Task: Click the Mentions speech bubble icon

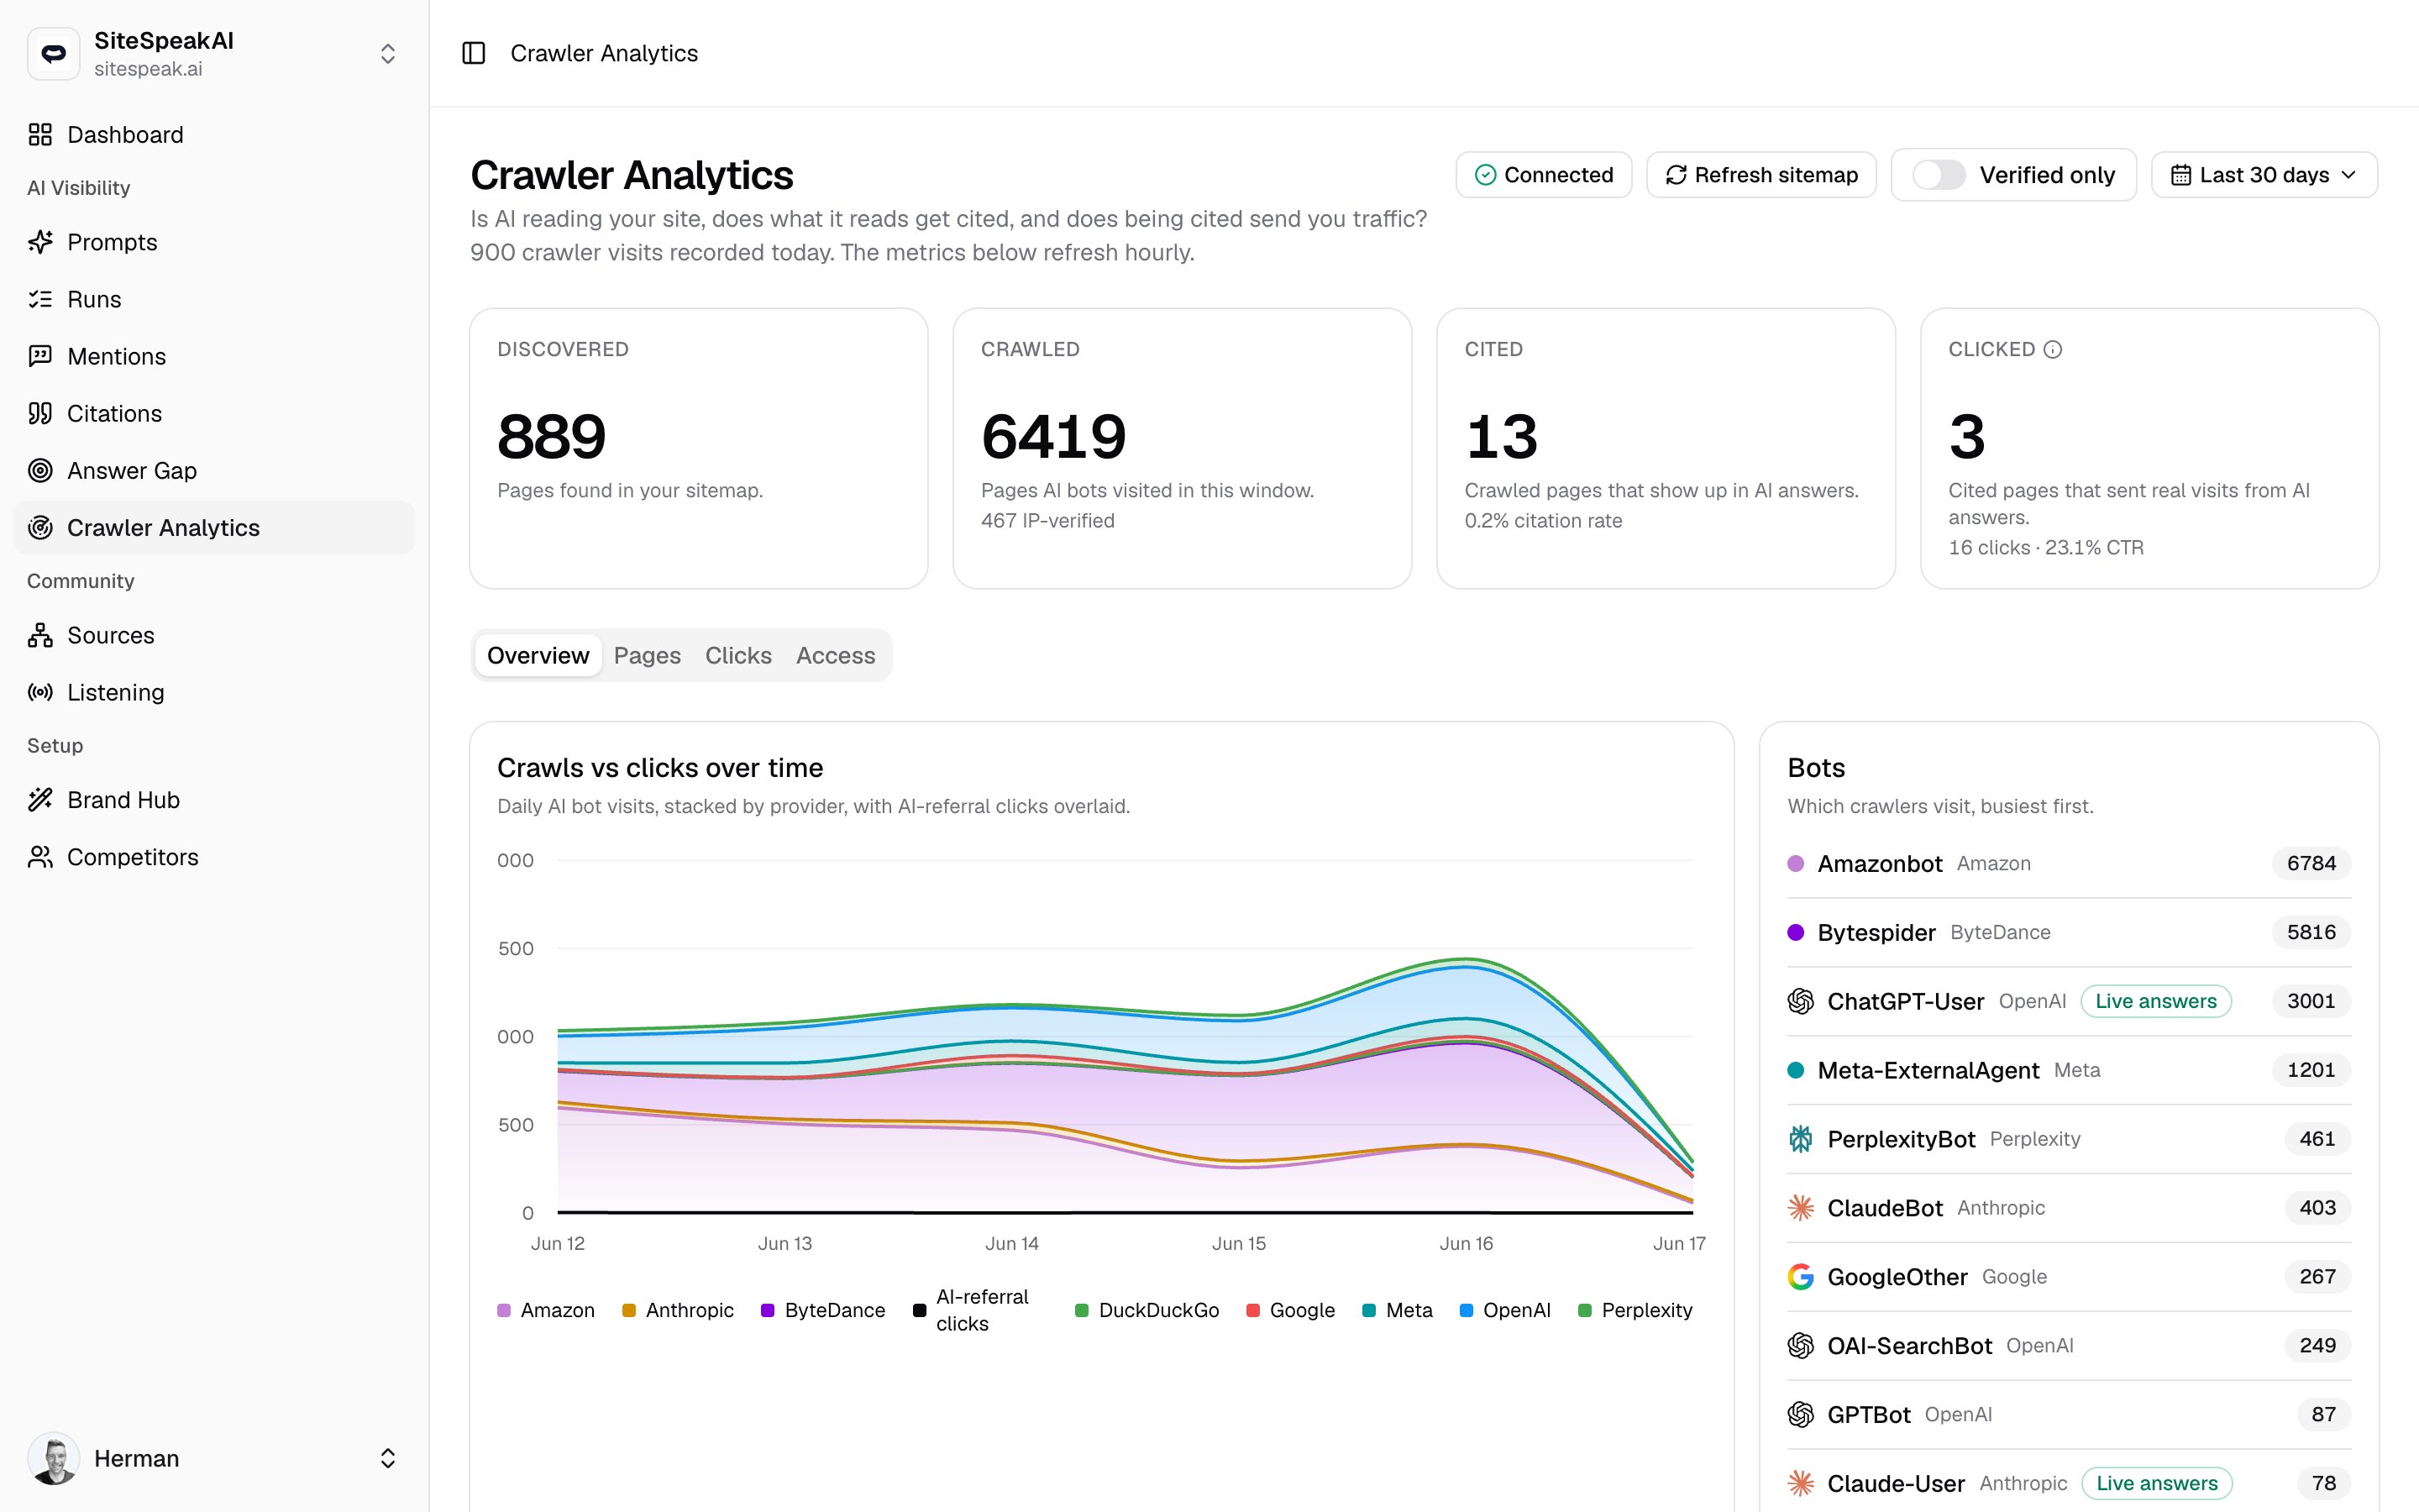Action: 40,356
